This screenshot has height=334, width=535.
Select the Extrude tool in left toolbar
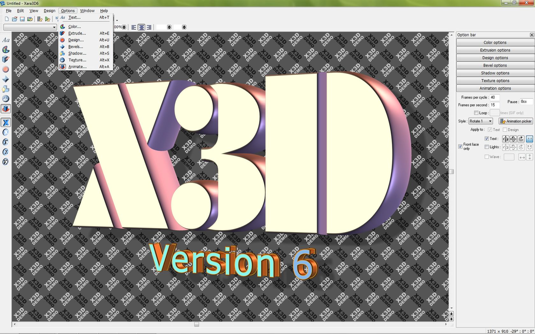tap(6, 59)
